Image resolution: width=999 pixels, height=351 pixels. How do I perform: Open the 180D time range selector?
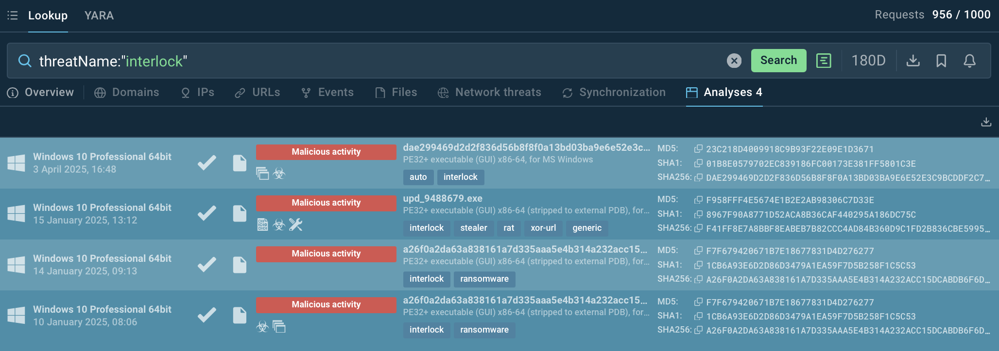[x=868, y=61]
